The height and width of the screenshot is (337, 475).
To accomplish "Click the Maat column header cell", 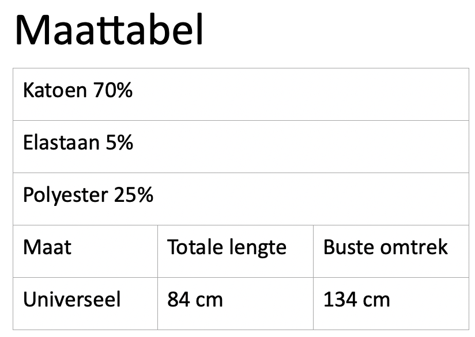I will point(85,251).
